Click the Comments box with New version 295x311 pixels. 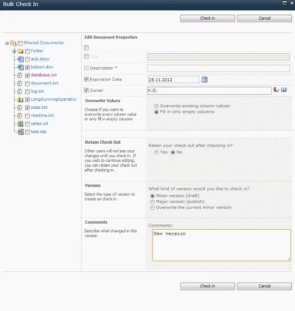(222, 245)
